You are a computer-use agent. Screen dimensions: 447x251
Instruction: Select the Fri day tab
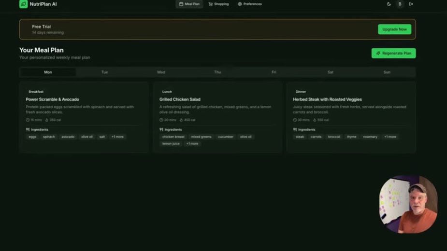(x=274, y=72)
